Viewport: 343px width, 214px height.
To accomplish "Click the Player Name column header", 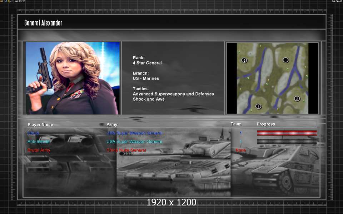I will [x=40, y=124].
